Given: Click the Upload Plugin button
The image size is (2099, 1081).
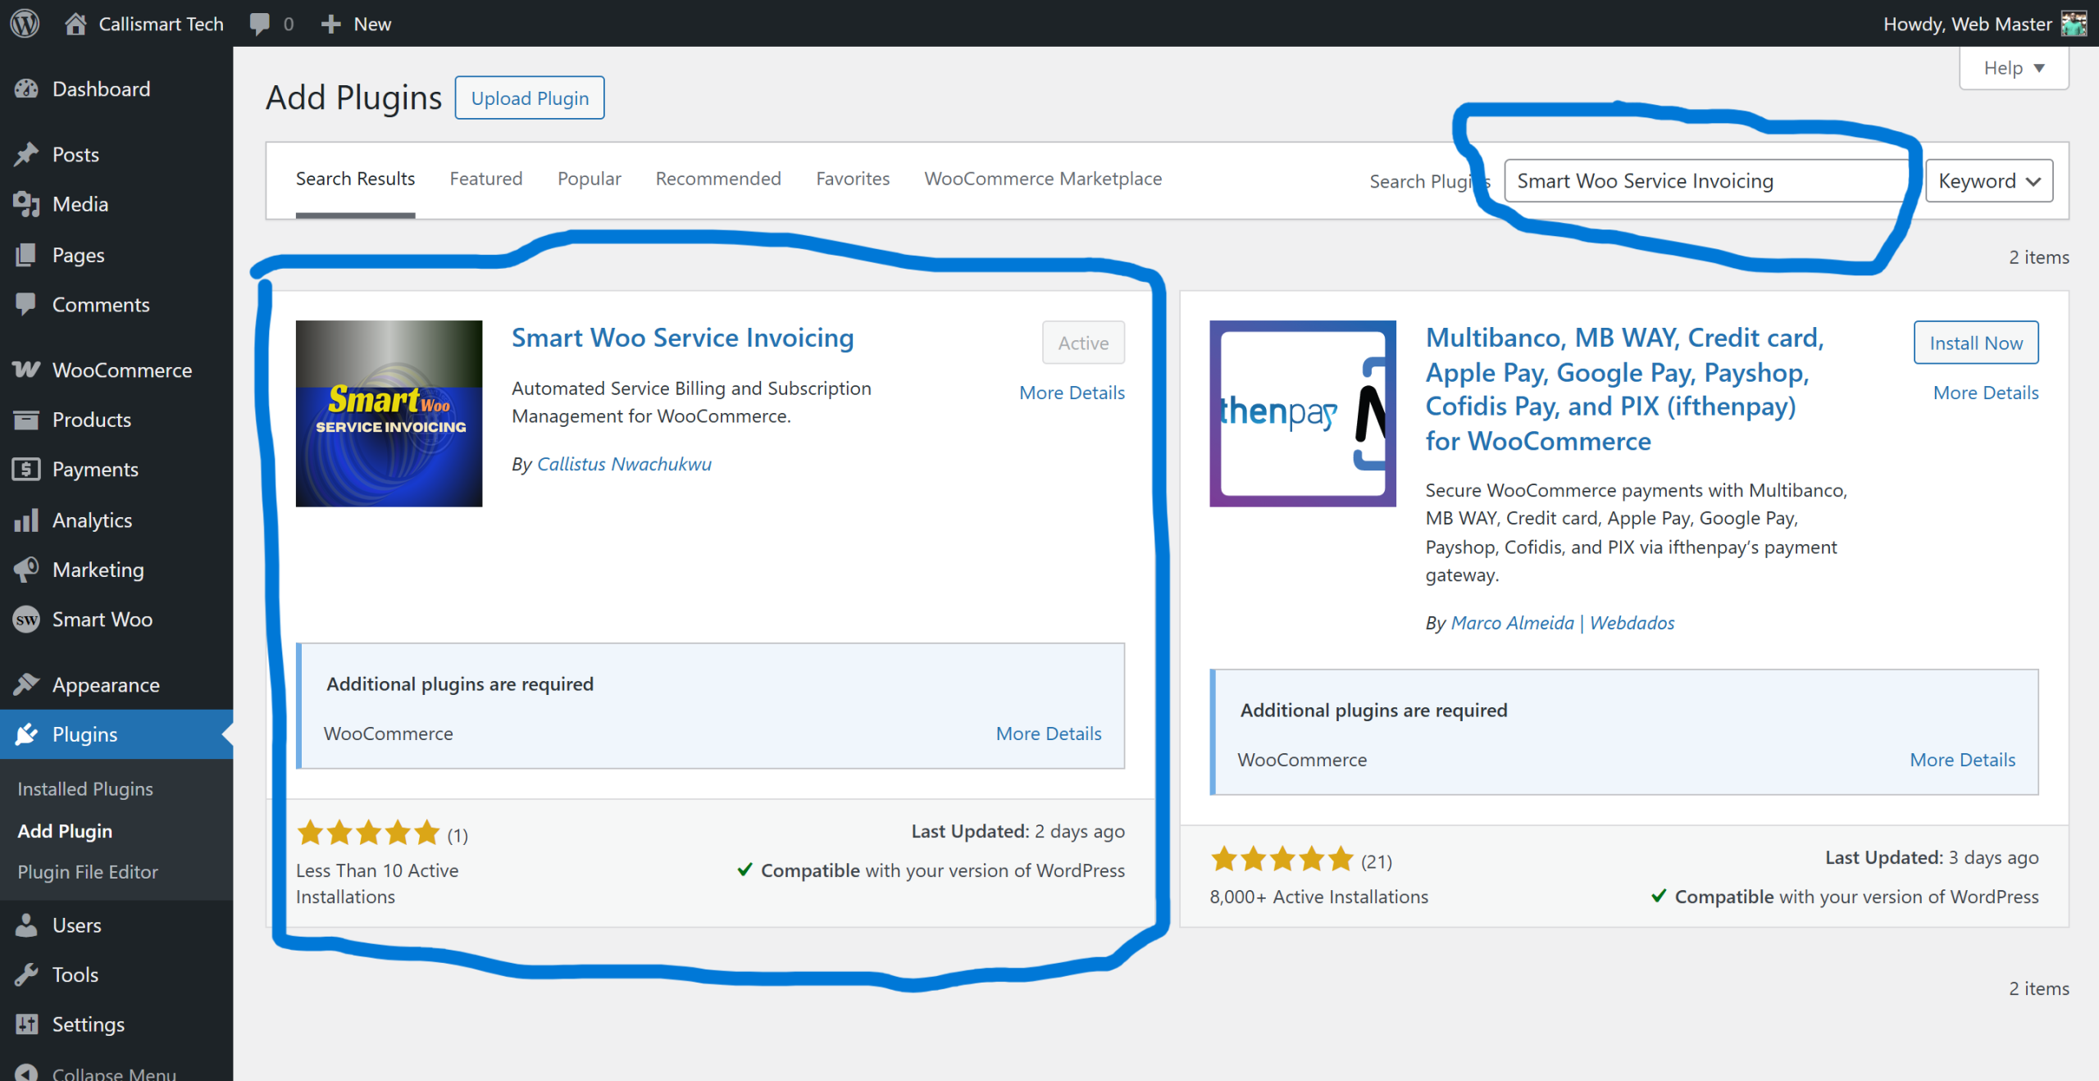Looking at the screenshot, I should (530, 98).
